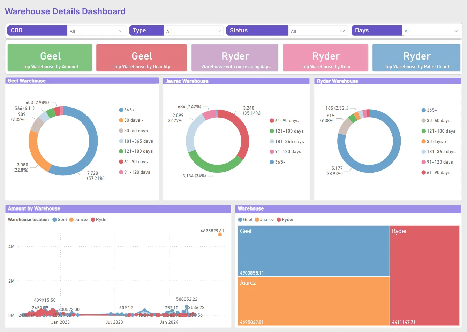467x332 pixels.
Task: Expand the Days filter dropdown chevron
Action: click(456, 31)
